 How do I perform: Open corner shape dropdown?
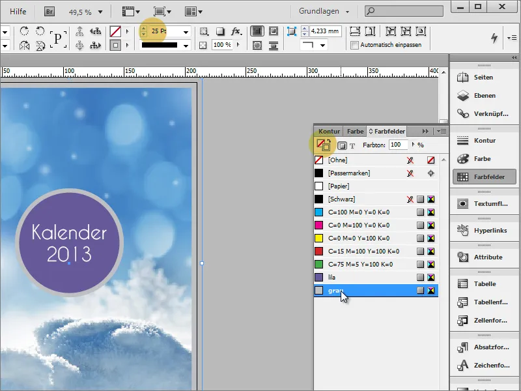tap(322, 45)
